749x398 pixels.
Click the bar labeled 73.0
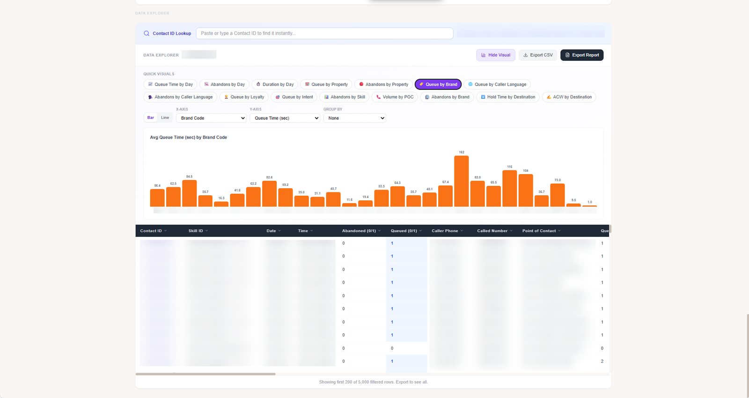coord(557,195)
